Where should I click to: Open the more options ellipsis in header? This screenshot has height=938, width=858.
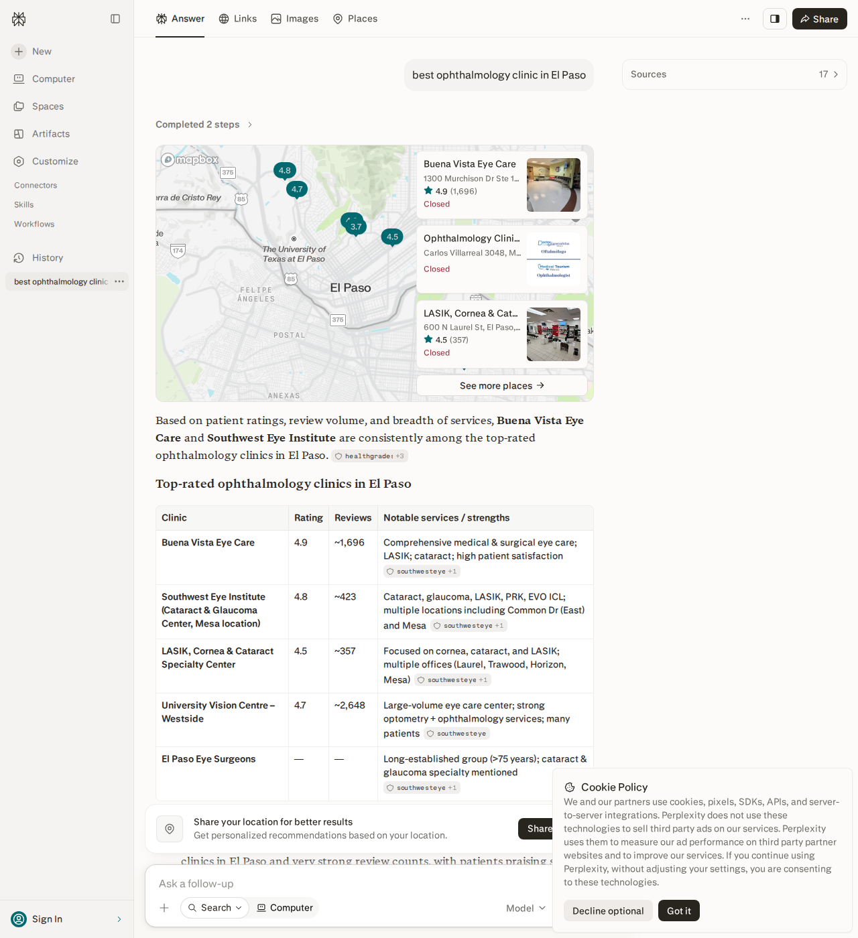(745, 19)
